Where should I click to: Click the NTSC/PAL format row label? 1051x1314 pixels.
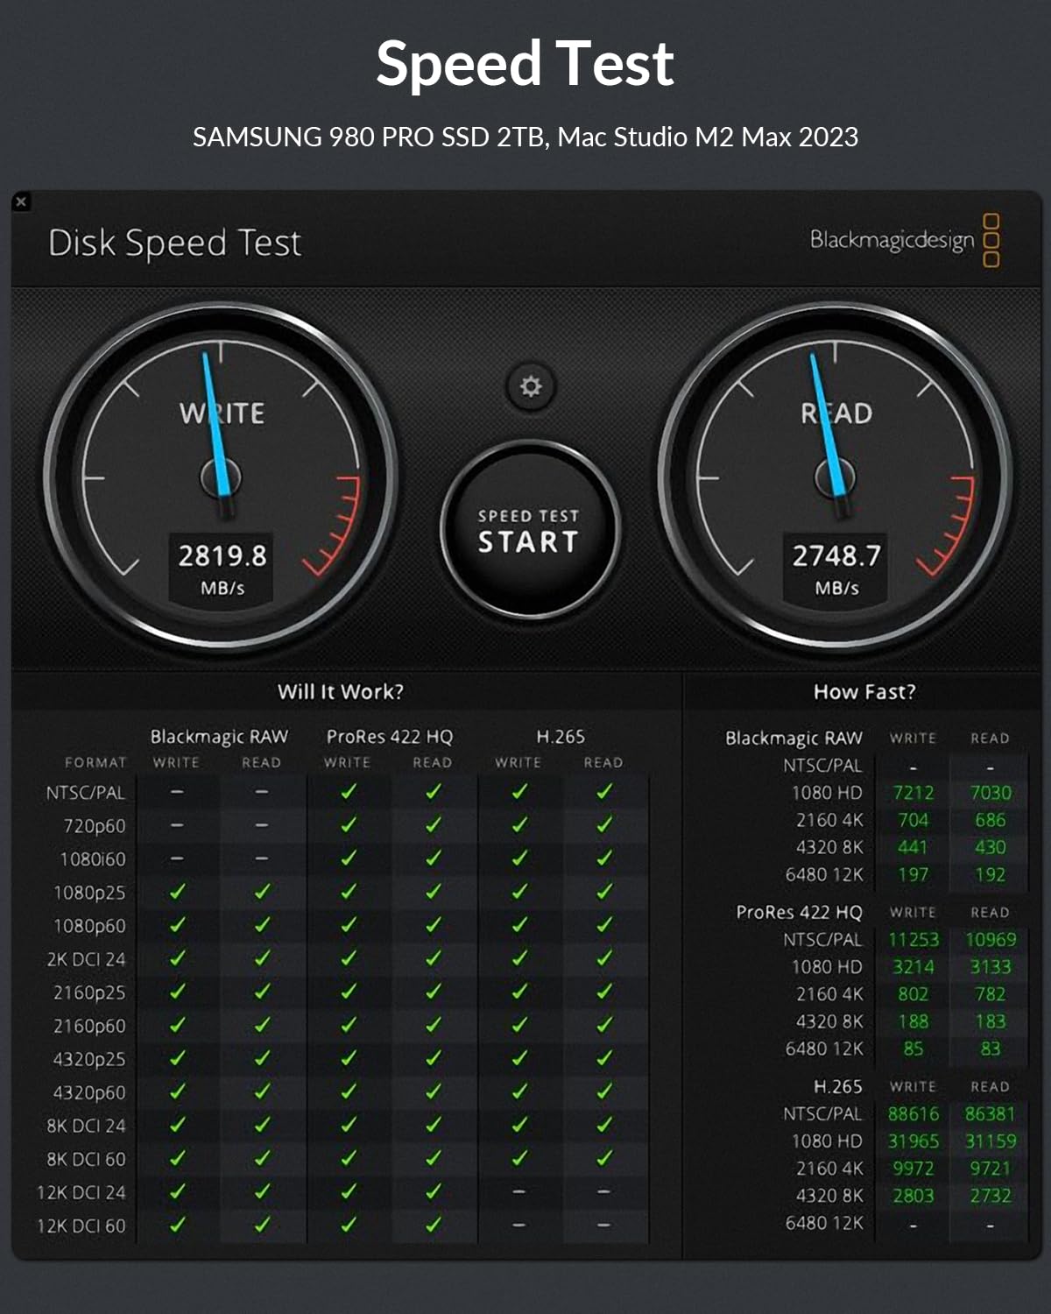(86, 793)
